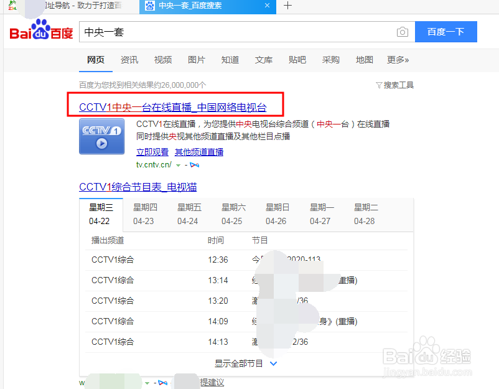Select 星期三 04-22 schedule tab

pyautogui.click(x=101, y=214)
